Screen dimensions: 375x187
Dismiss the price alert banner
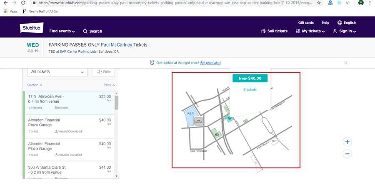click(345, 63)
